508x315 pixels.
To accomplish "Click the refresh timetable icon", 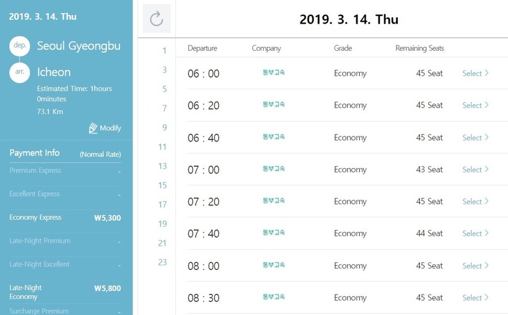I will coord(156,19).
